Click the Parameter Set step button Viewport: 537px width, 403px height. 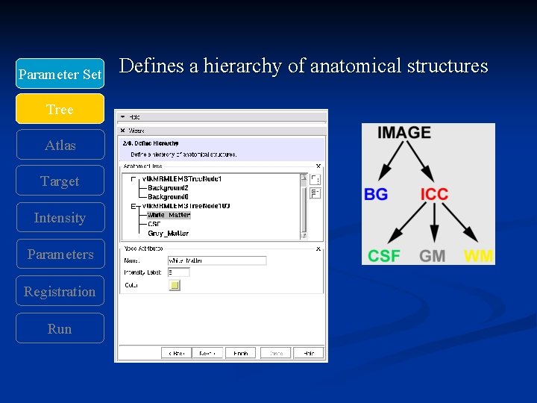[60, 74]
